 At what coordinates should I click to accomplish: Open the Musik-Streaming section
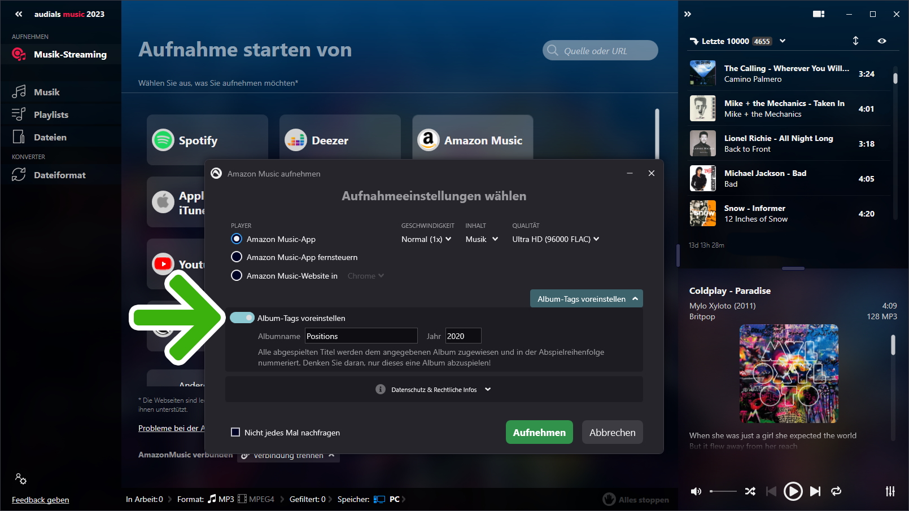60,55
